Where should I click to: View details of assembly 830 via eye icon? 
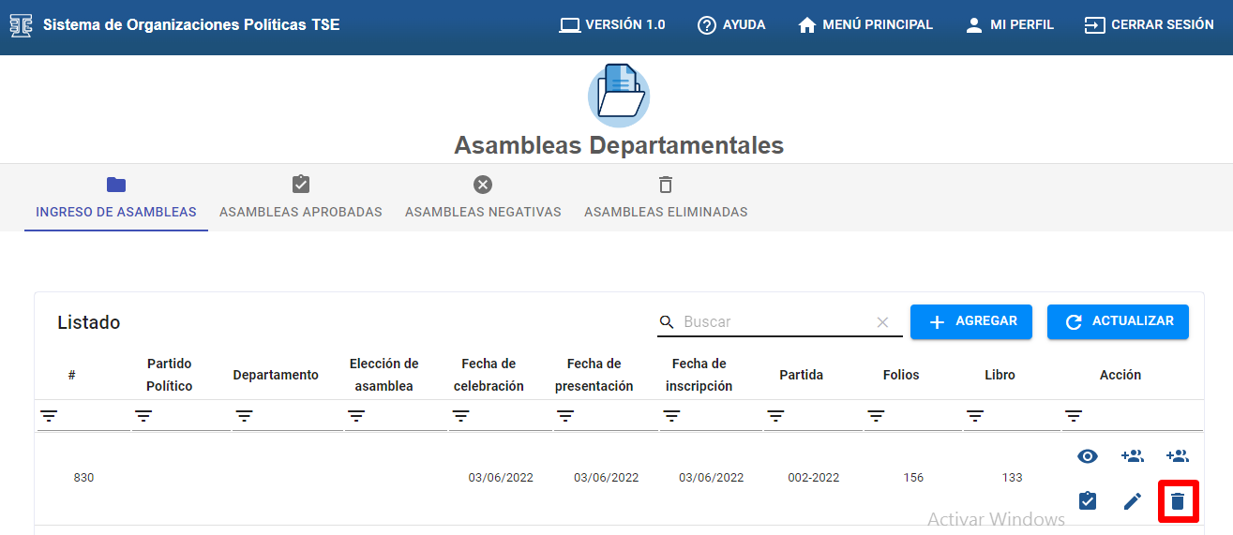click(x=1087, y=456)
